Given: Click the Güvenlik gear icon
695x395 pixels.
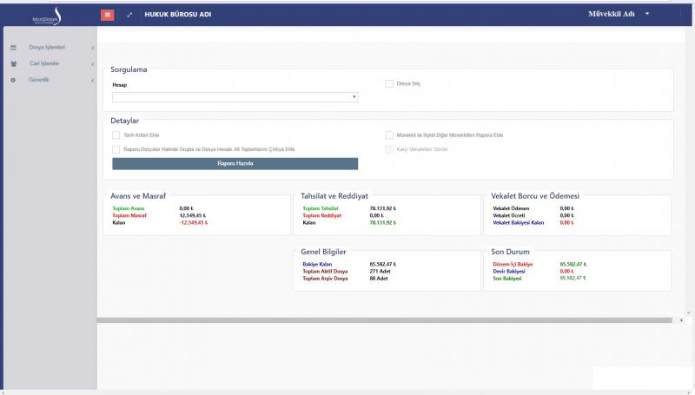Looking at the screenshot, I should [x=13, y=80].
